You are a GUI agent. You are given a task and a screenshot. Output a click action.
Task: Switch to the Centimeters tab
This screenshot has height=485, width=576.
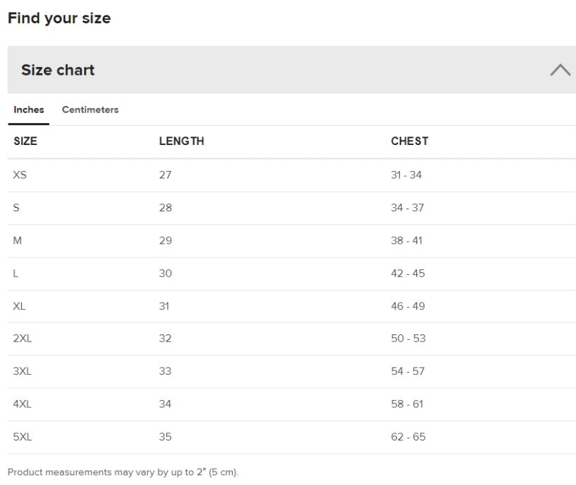pyautogui.click(x=90, y=110)
